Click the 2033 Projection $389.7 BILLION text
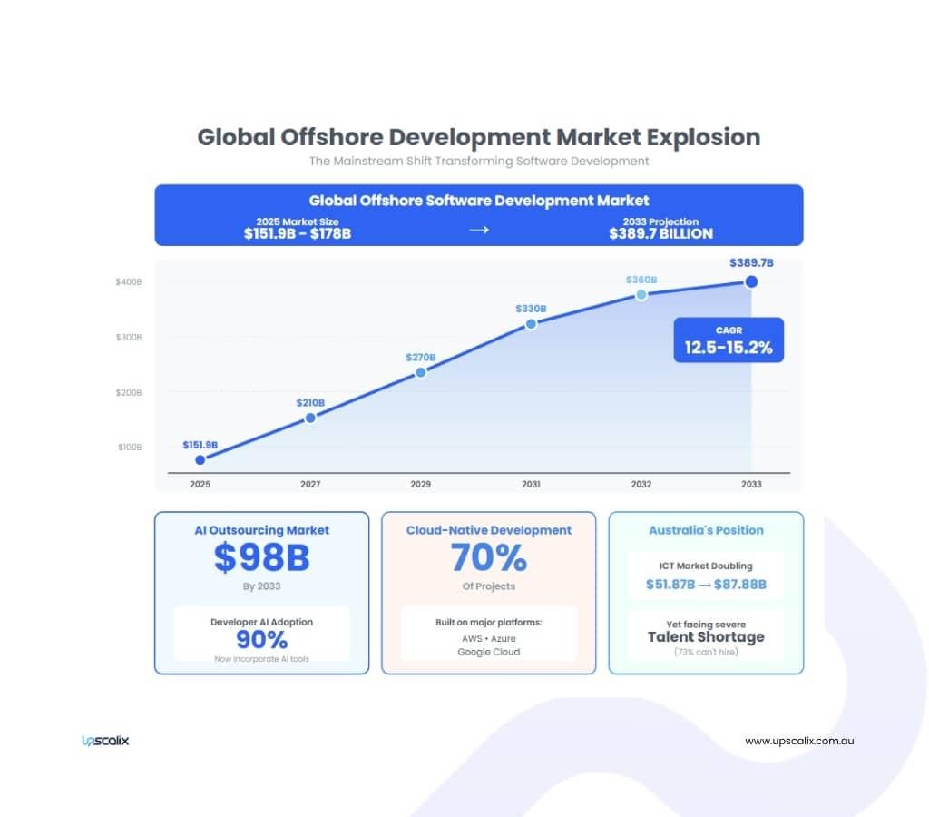 (x=660, y=229)
